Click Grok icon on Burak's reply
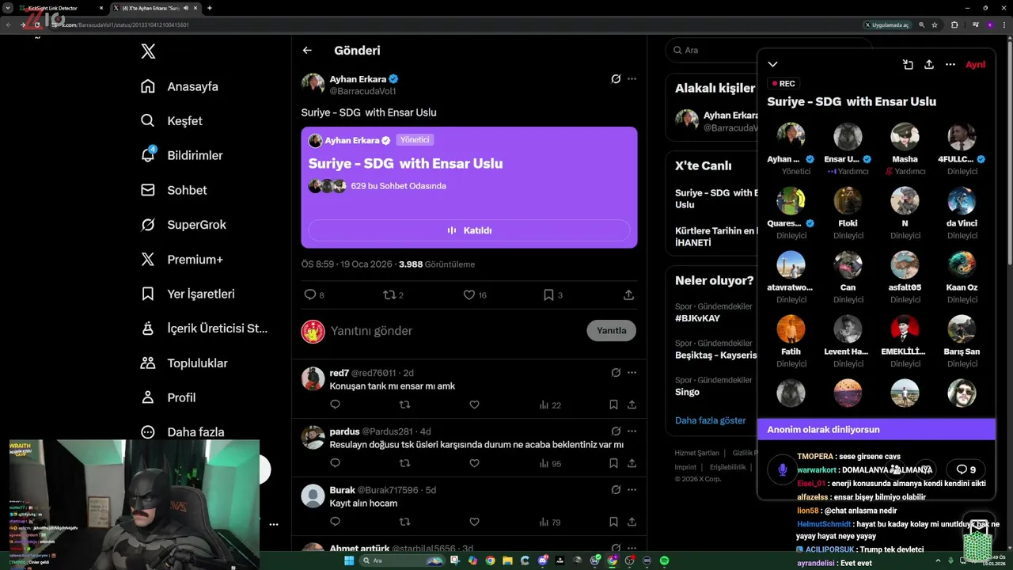Viewport: 1013px width, 570px height. (x=616, y=490)
